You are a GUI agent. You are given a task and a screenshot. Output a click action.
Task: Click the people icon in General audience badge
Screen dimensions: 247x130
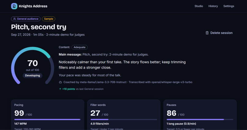point(14,19)
